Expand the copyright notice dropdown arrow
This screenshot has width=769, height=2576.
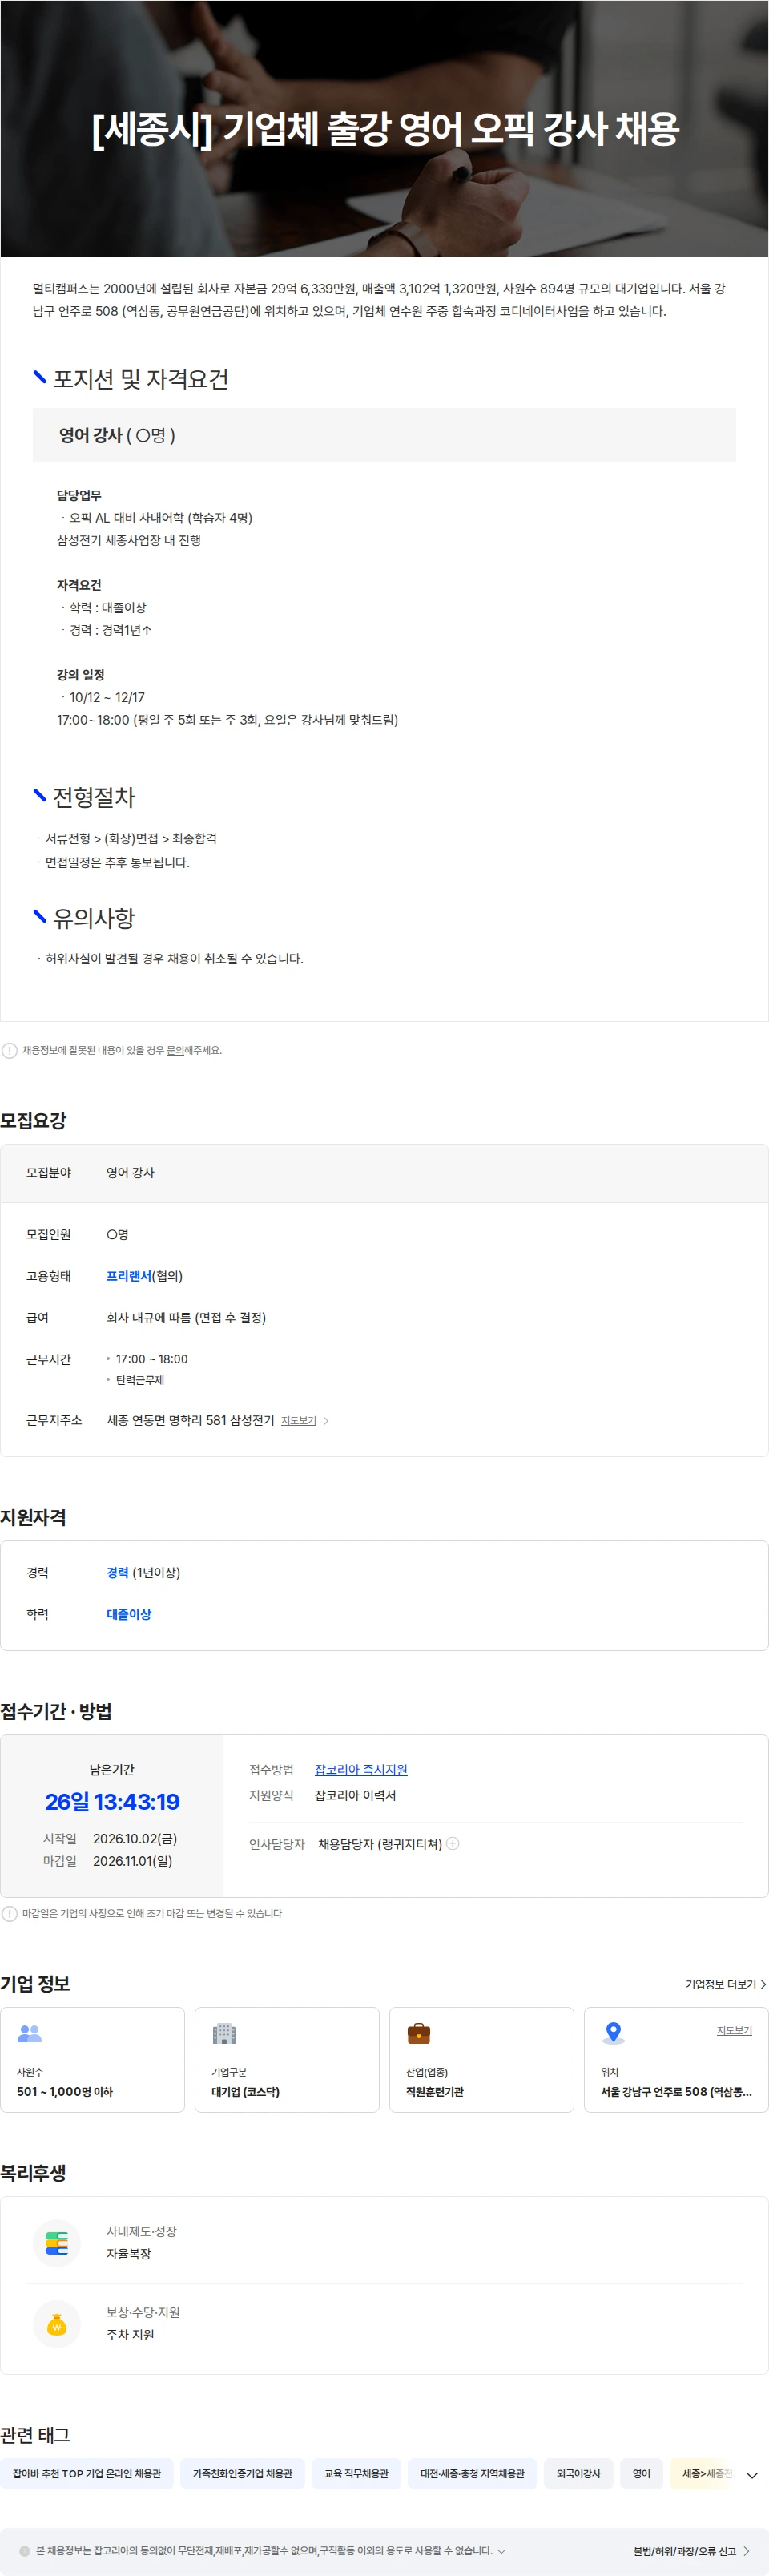[501, 2551]
